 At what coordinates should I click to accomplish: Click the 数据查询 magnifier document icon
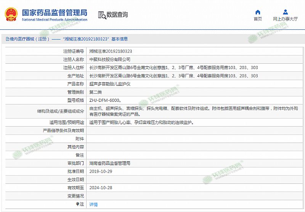pos(102,15)
